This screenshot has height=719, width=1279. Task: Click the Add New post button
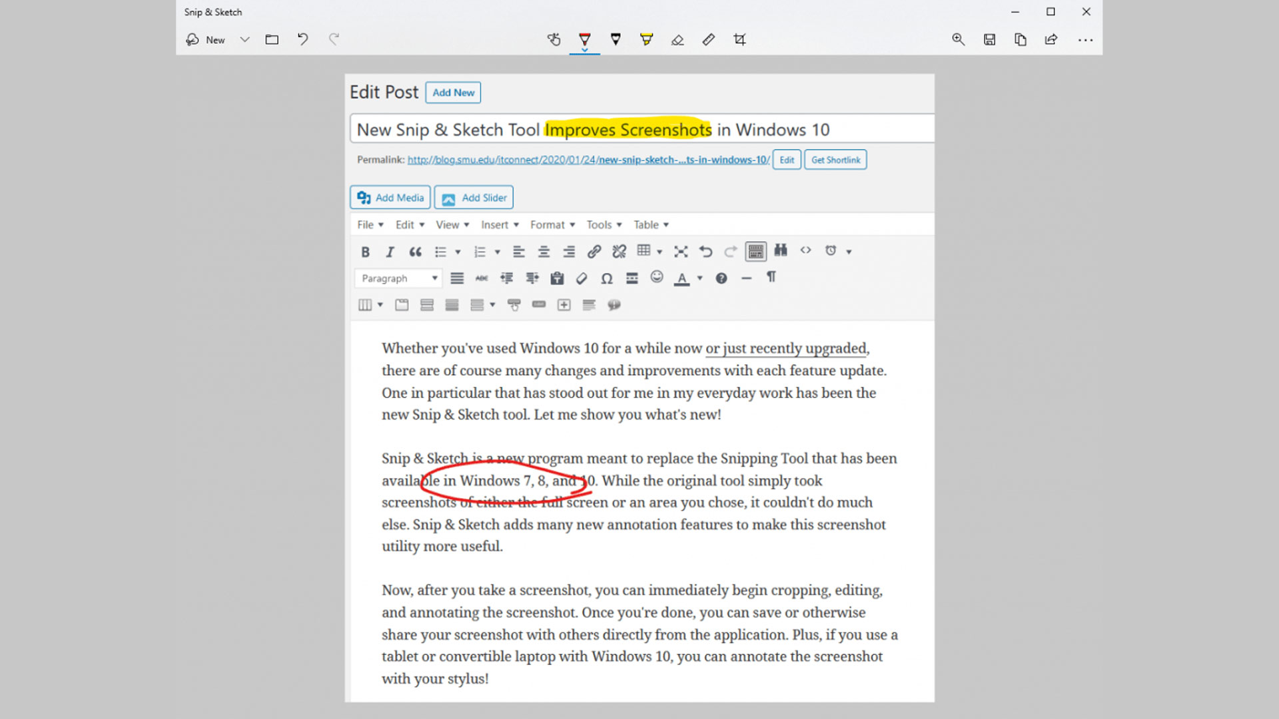click(453, 93)
